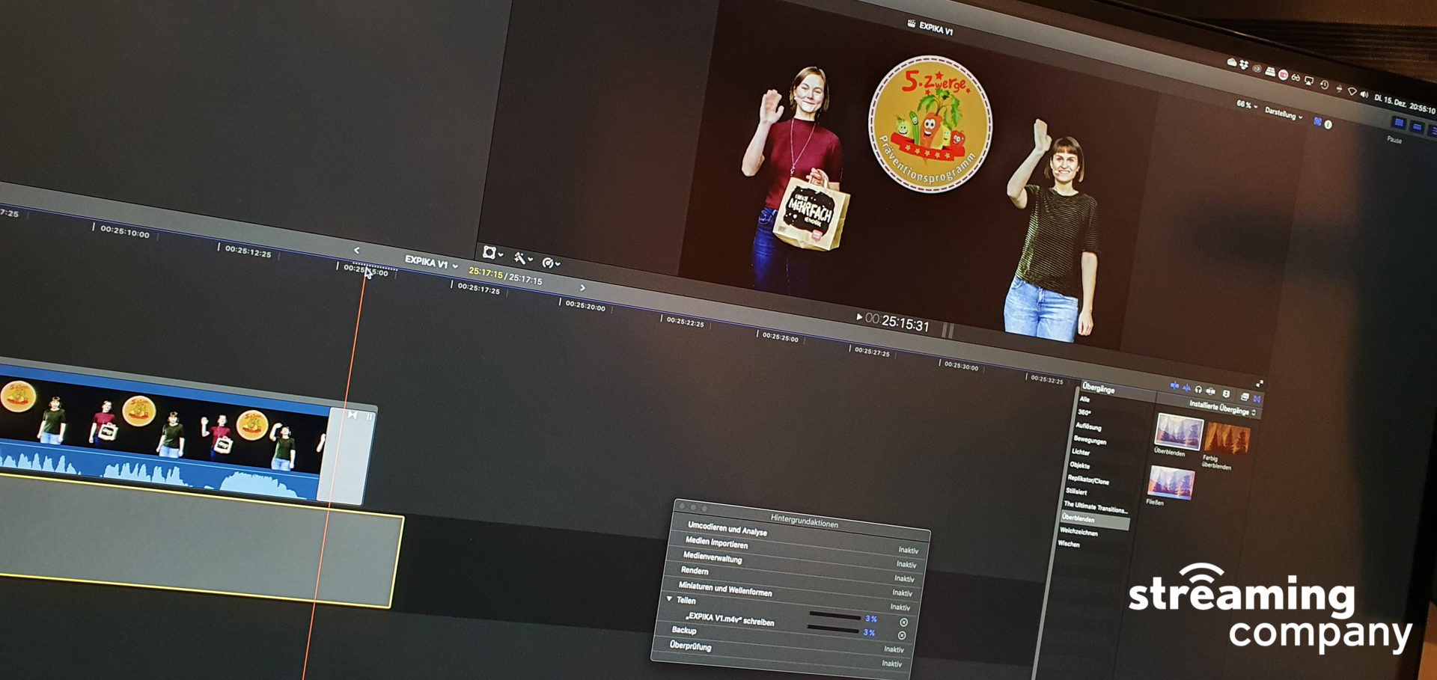Go forward in timeline history arrow
Screen dimensions: 1437x680
[x=582, y=287]
